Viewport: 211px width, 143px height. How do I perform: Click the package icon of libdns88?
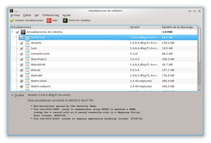[x=27, y=76]
